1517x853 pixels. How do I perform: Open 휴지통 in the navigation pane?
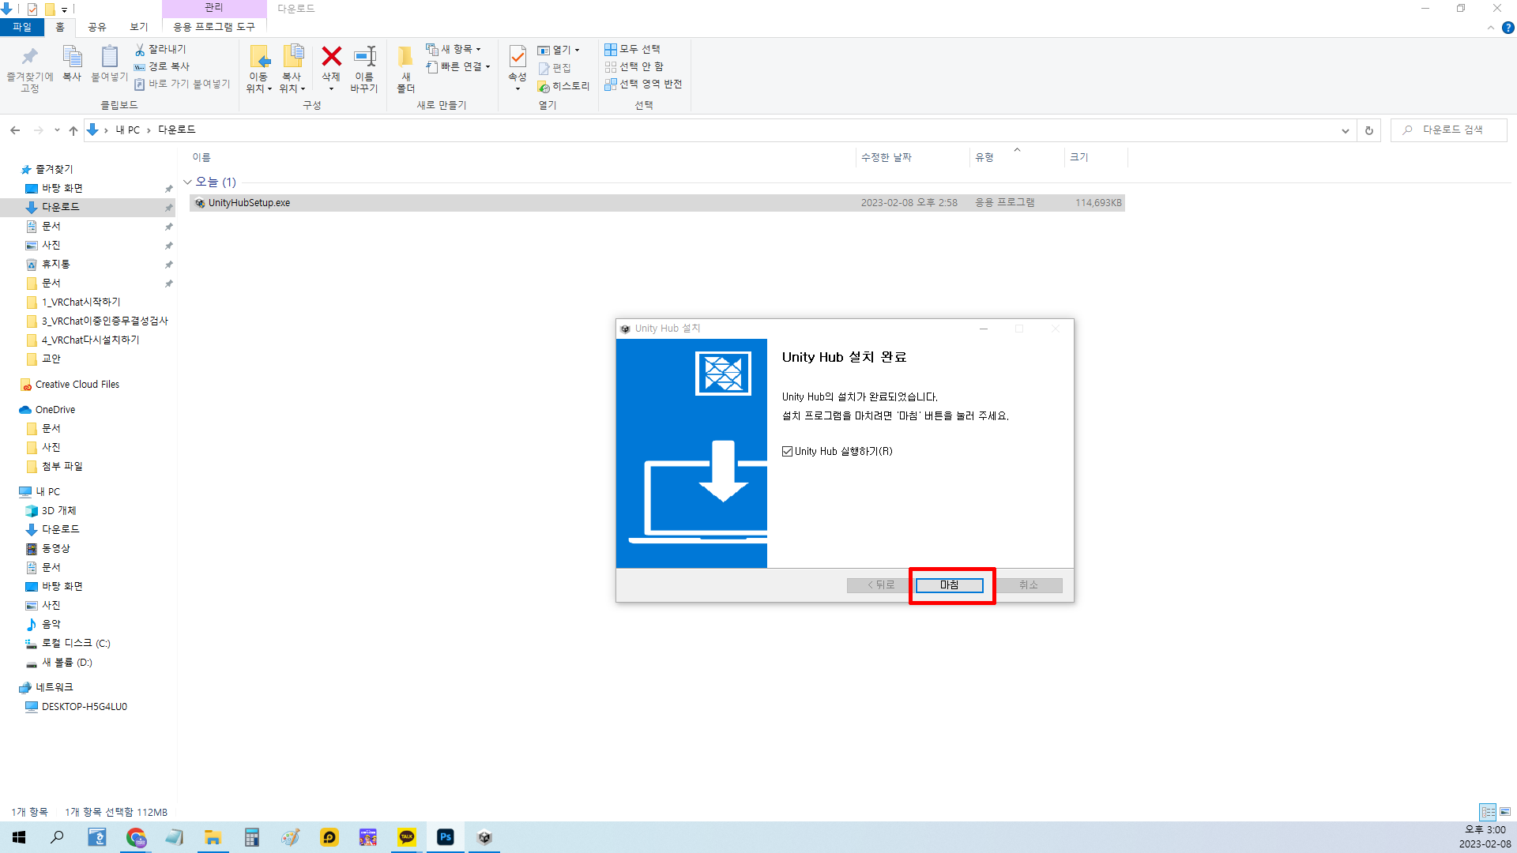(x=55, y=264)
